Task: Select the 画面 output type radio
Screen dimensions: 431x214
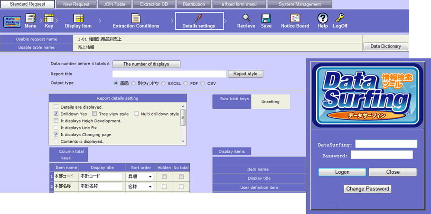Action: (116, 83)
